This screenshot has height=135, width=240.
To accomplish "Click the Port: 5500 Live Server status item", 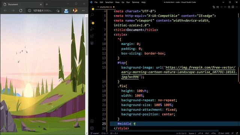I will [x=224, y=133].
